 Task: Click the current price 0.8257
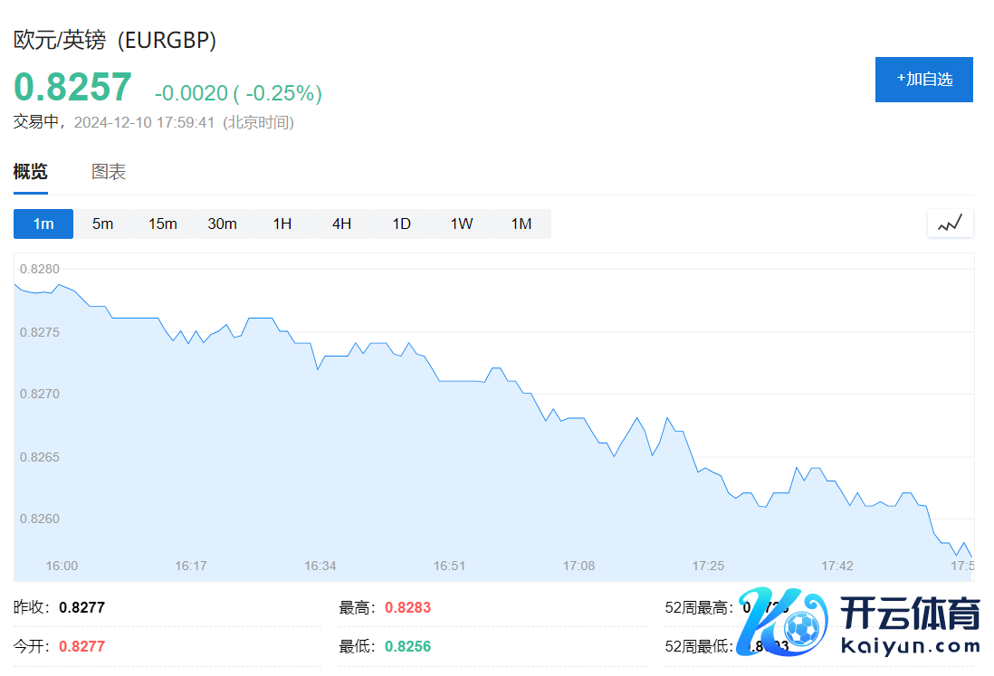pyautogui.click(x=72, y=88)
